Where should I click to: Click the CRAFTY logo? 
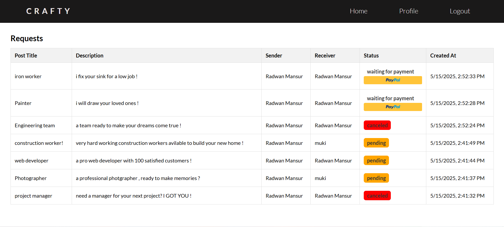click(48, 11)
